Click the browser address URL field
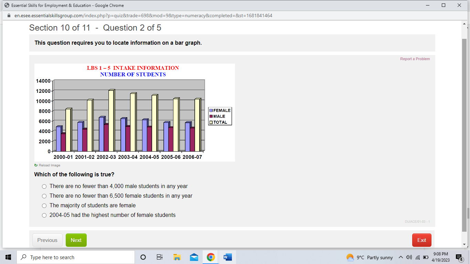Viewport: 470px width, 264px height. tap(143, 15)
